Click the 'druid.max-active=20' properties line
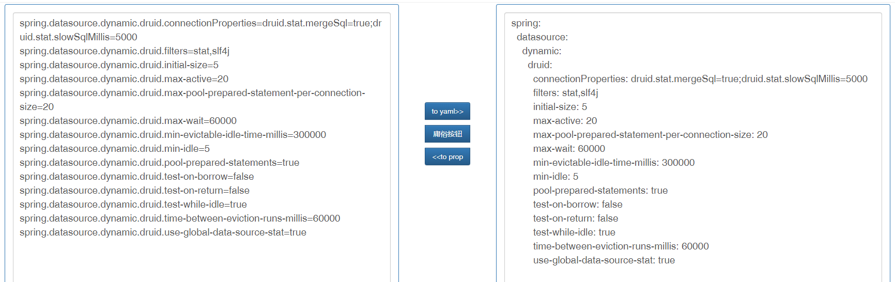This screenshot has width=895, height=282. tap(124, 79)
